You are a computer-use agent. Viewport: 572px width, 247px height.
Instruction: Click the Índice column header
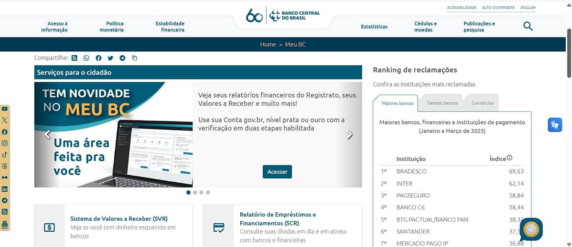pyautogui.click(x=498, y=159)
